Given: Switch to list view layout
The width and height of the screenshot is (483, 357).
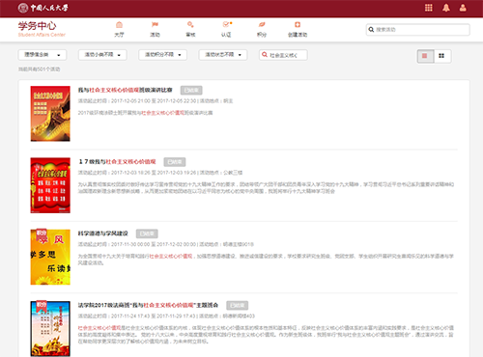Looking at the screenshot, I should [425, 56].
